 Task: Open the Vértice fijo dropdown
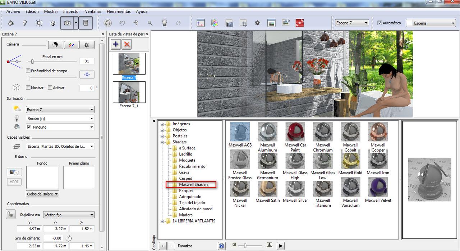[x=69, y=215]
